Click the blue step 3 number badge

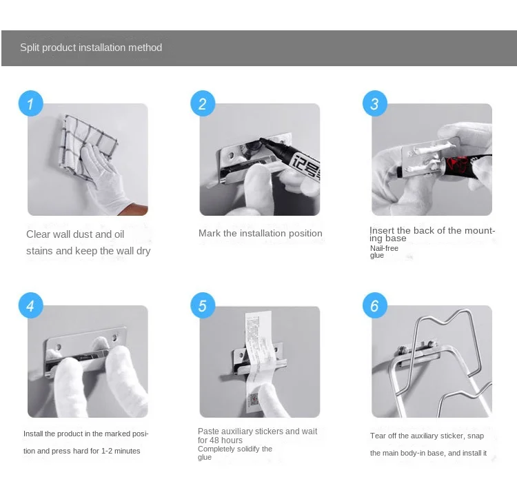(x=375, y=103)
